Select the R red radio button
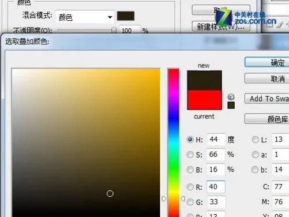Screen dimensions: 289x217 click(190, 187)
